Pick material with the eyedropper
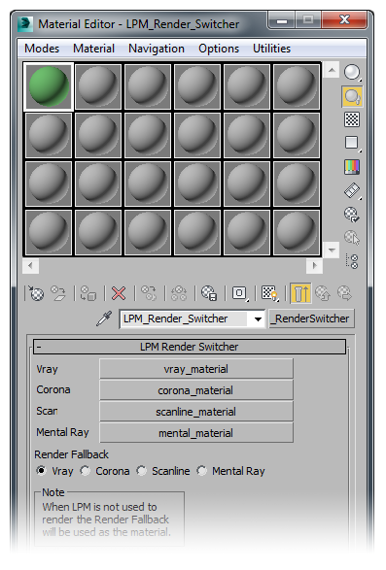This screenshot has width=386, height=570. click(104, 319)
